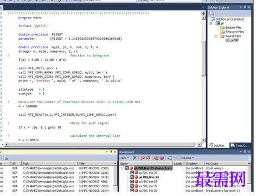
Task: Click the go to source code icon
Action: point(169,158)
